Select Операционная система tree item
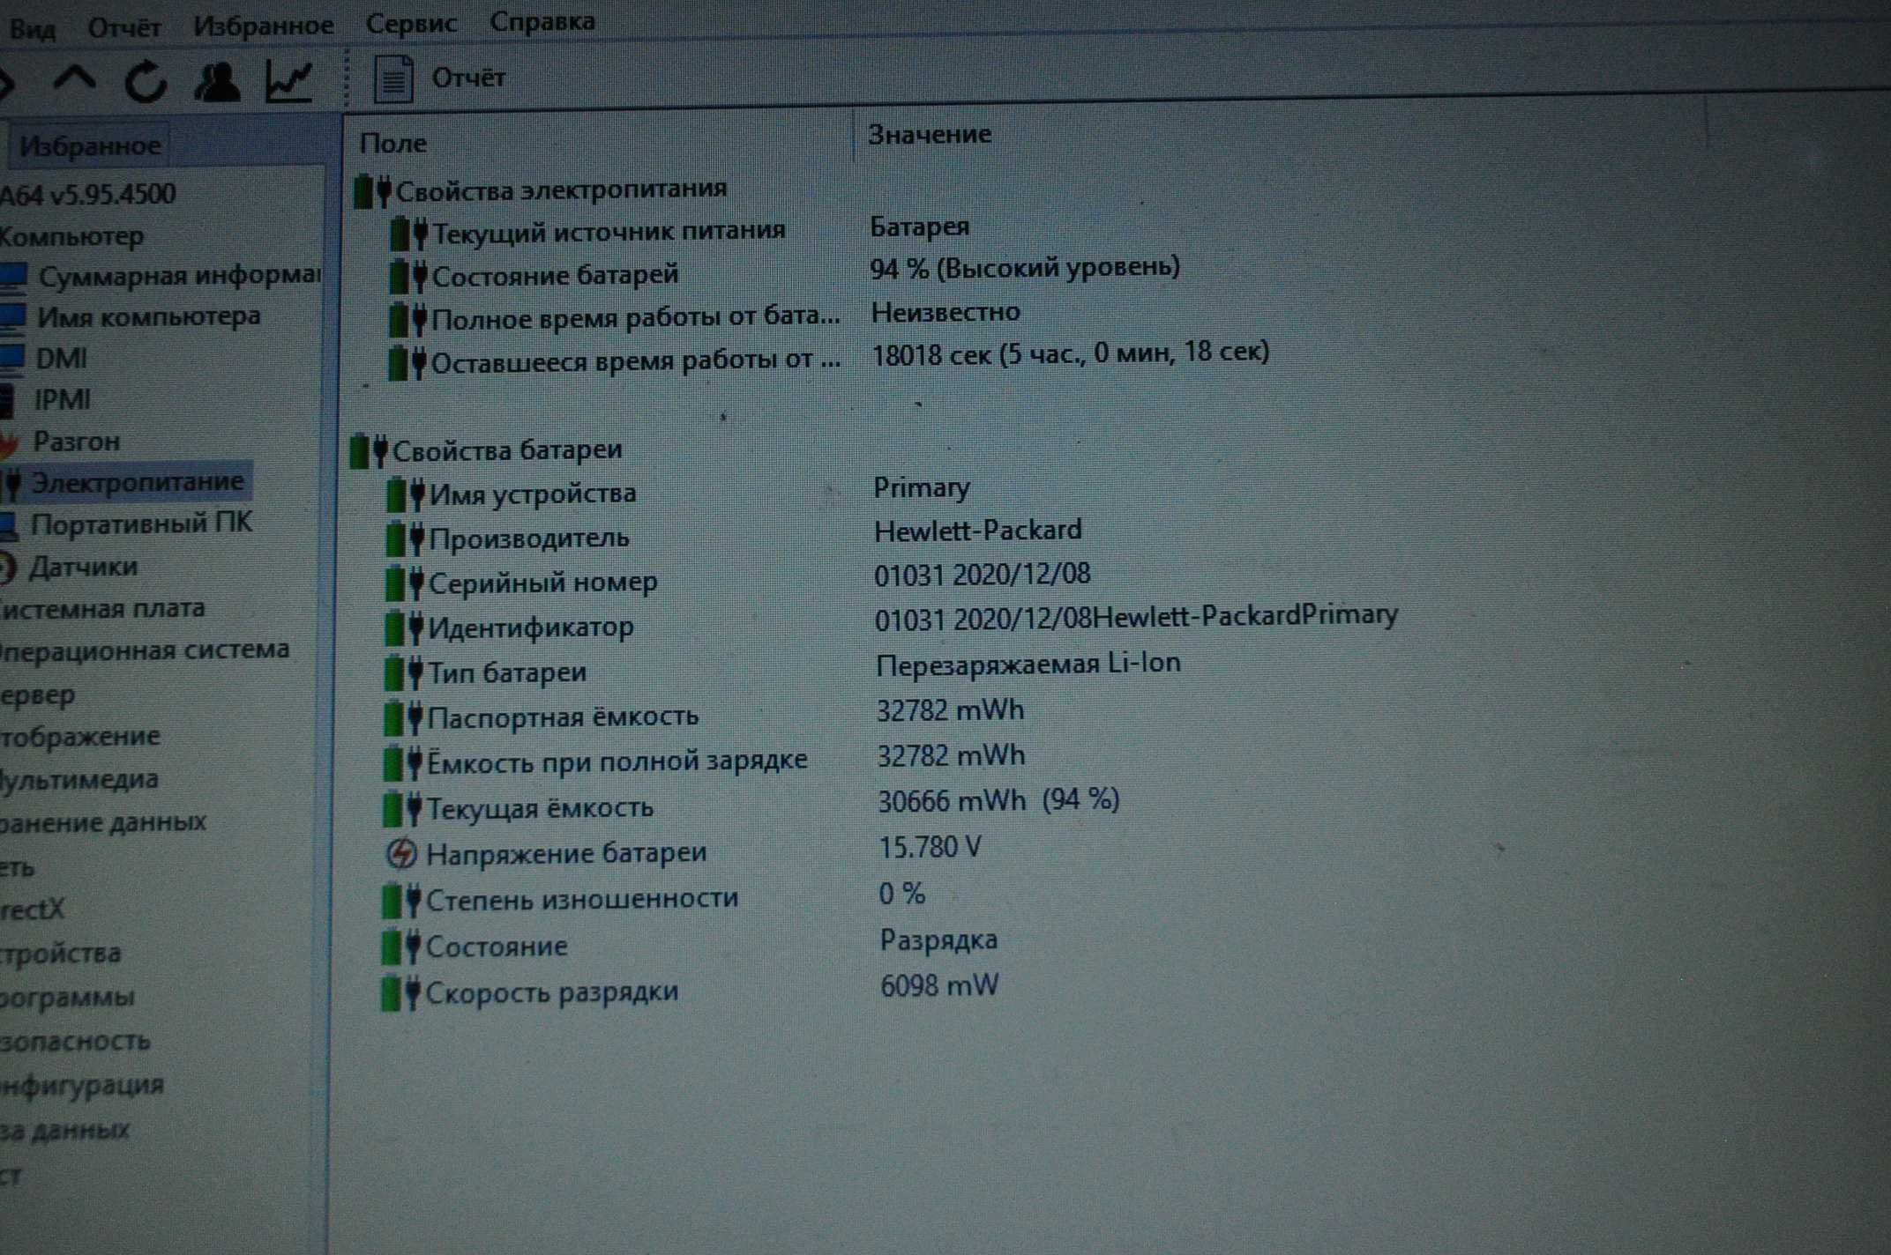The image size is (1891, 1255). coord(145,650)
